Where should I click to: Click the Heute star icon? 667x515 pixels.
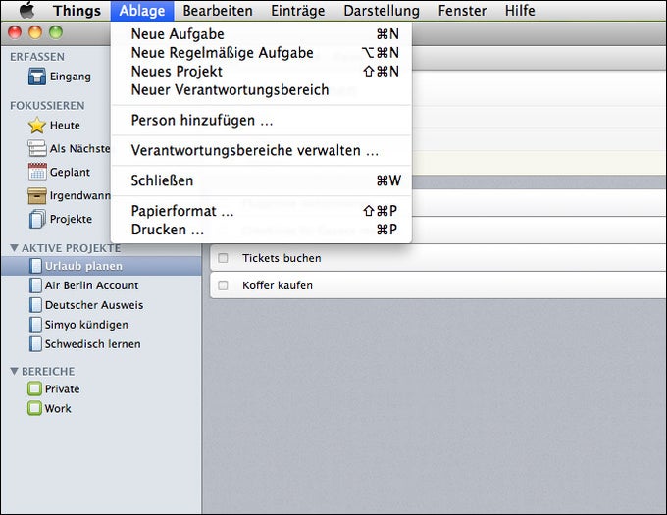pyautogui.click(x=37, y=125)
